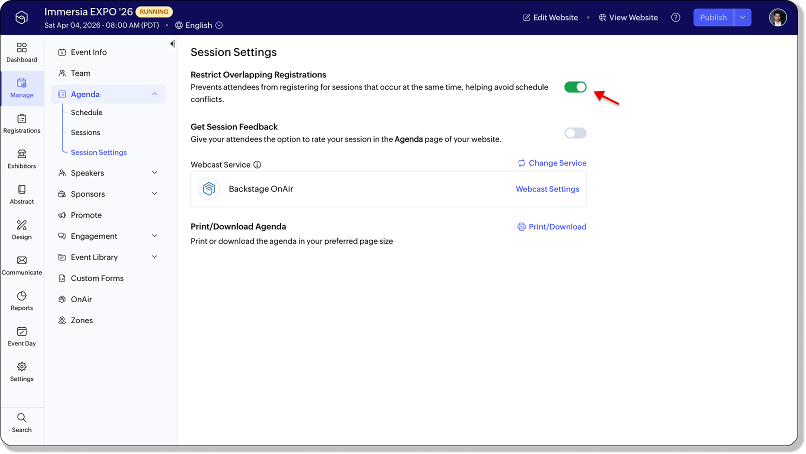The width and height of the screenshot is (806, 454).
Task: Disable Restrict Overlapping Registrations toggle
Action: tap(575, 87)
